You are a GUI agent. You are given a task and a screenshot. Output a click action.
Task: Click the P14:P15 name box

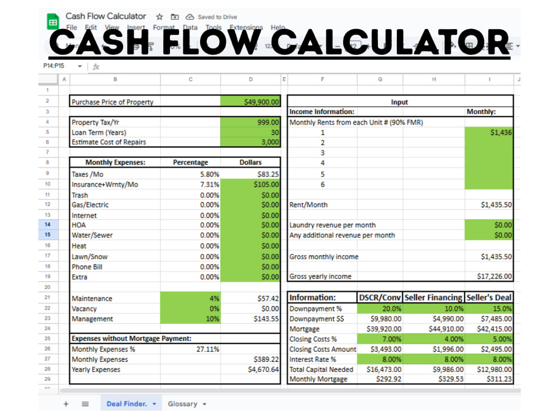click(54, 66)
